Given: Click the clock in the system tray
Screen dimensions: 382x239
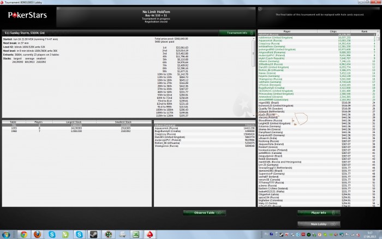Looking at the screenshot, I should tap(370, 235).
